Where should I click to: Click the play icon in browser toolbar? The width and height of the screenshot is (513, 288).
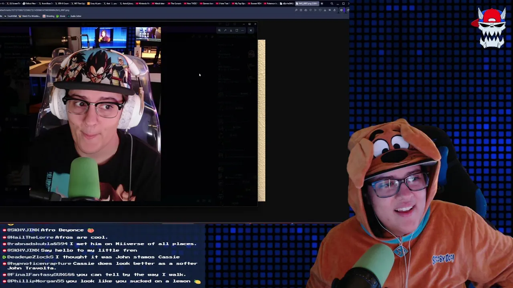coord(315,10)
